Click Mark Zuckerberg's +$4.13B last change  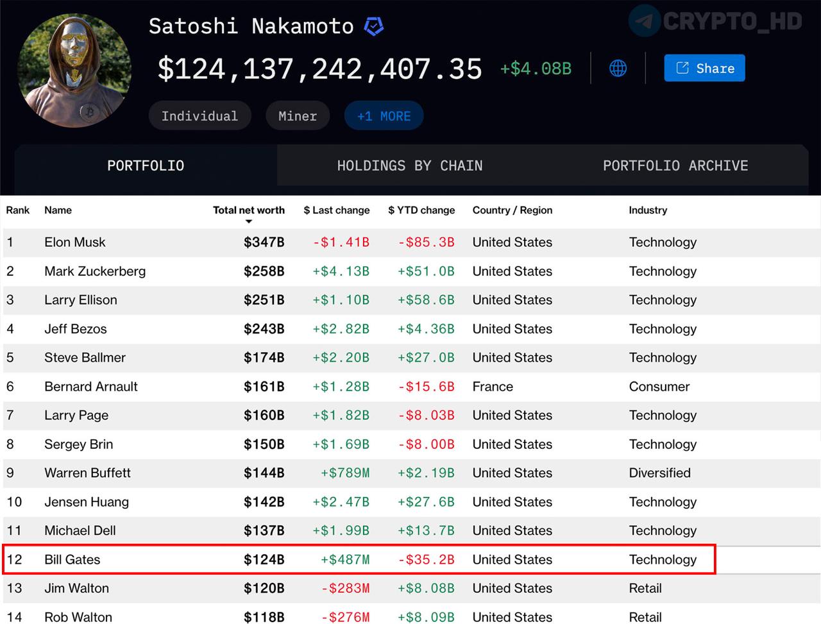pos(341,271)
